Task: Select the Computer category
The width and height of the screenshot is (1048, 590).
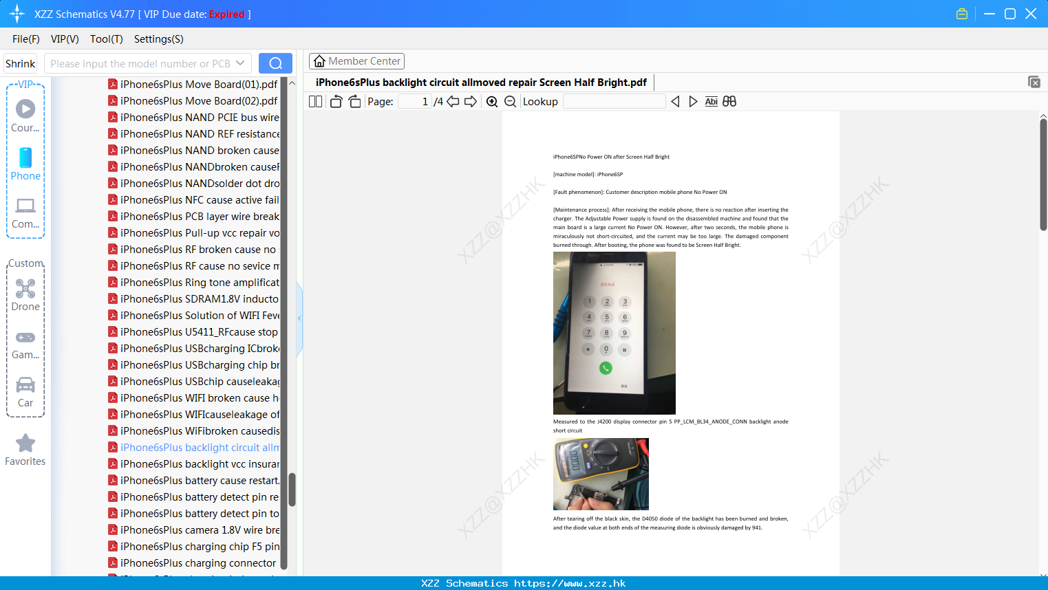Action: point(25,212)
